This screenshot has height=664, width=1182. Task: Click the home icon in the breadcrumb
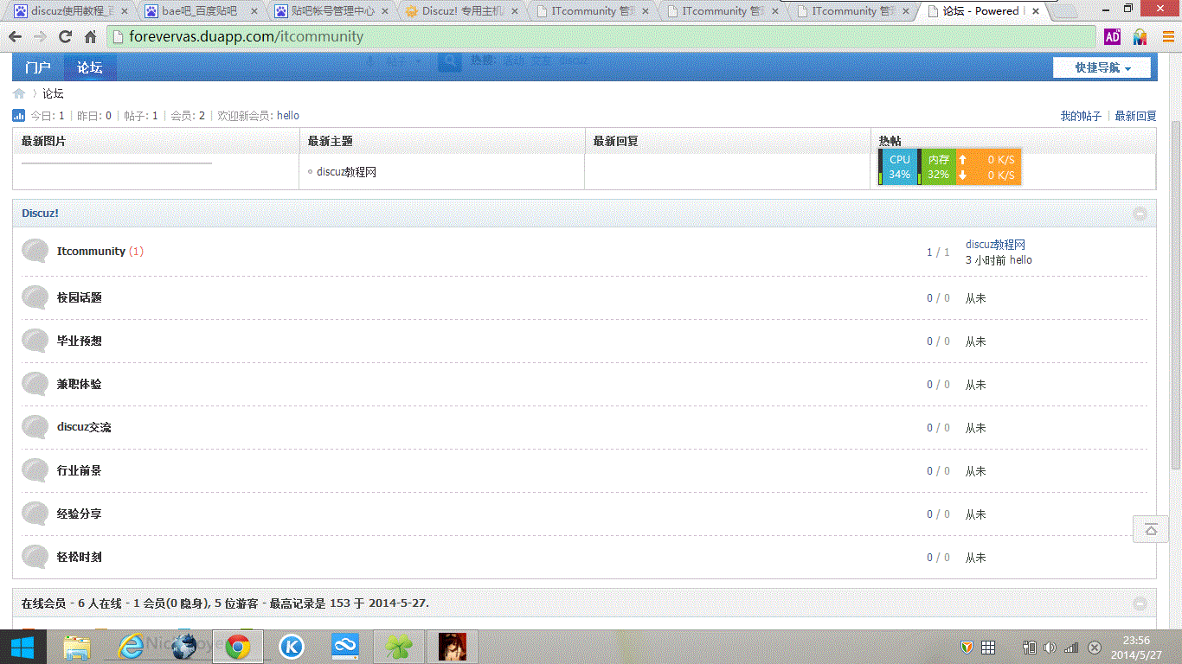click(19, 93)
